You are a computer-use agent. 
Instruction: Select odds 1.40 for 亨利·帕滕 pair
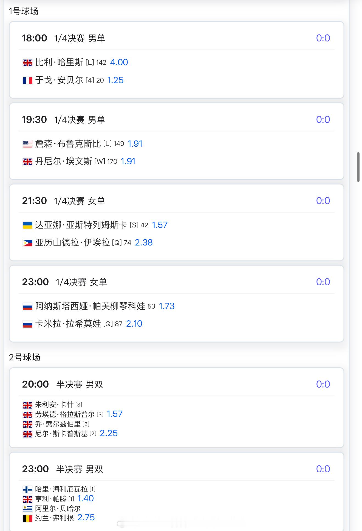pos(86,498)
